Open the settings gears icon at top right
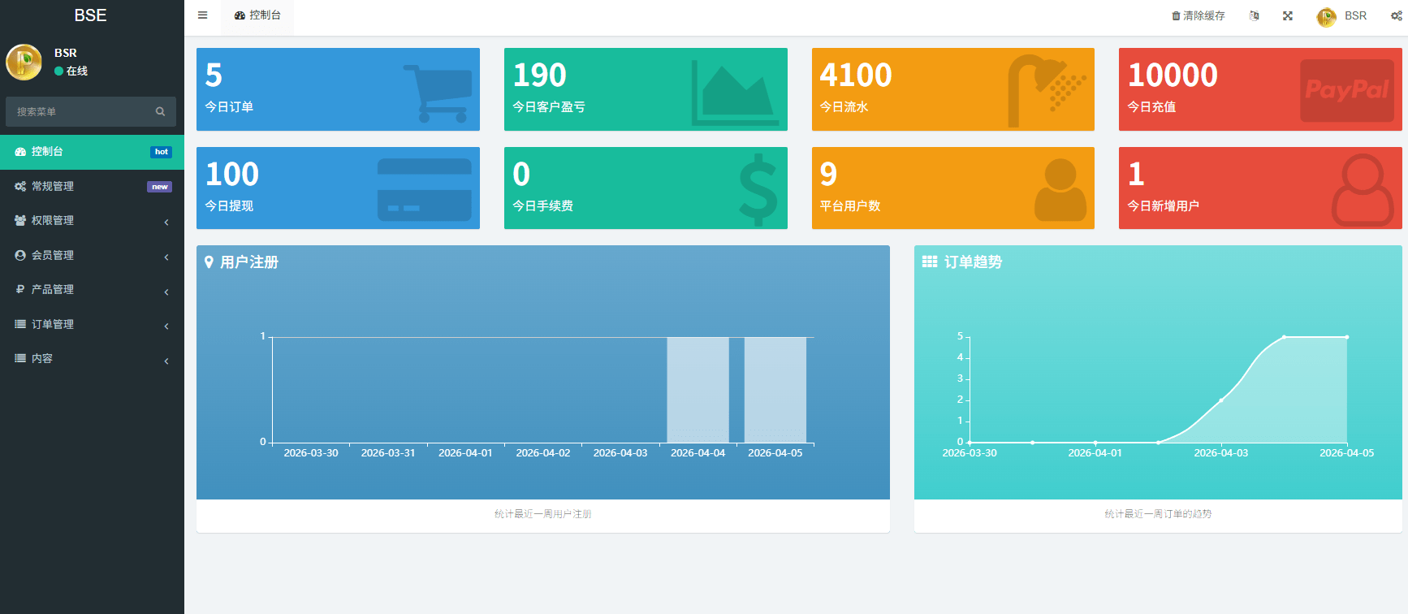 tap(1396, 15)
